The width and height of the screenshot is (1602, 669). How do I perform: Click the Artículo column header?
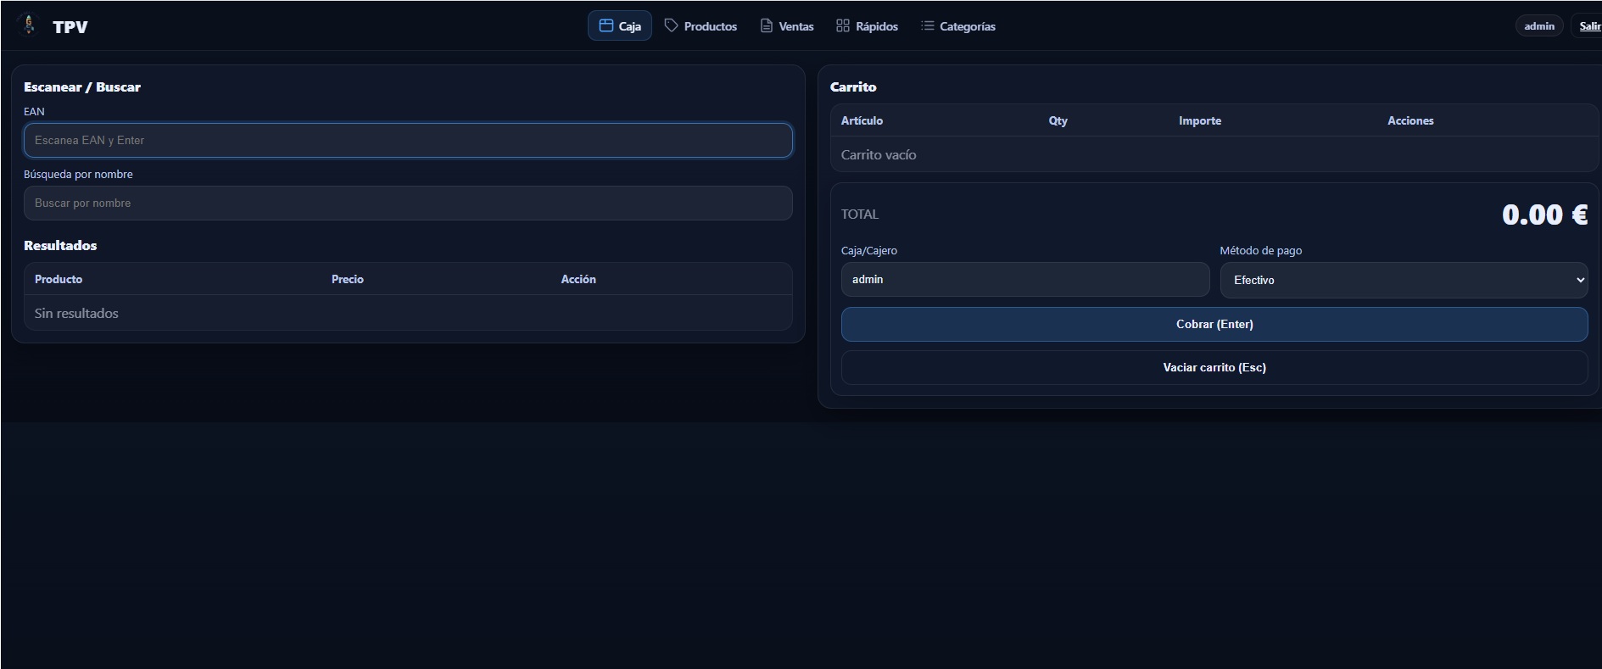862,120
